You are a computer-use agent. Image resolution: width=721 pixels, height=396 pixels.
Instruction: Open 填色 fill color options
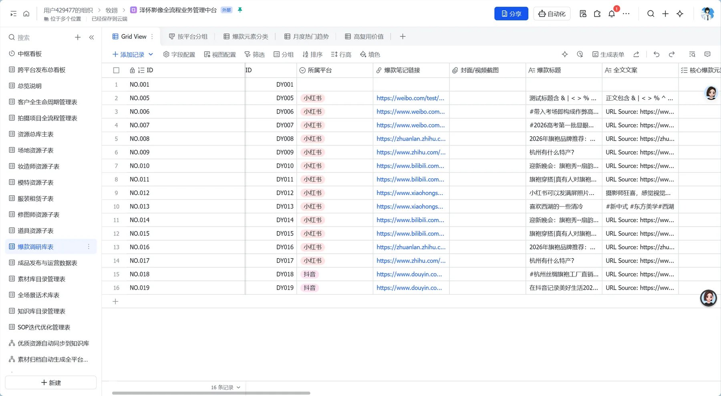pyautogui.click(x=370, y=54)
